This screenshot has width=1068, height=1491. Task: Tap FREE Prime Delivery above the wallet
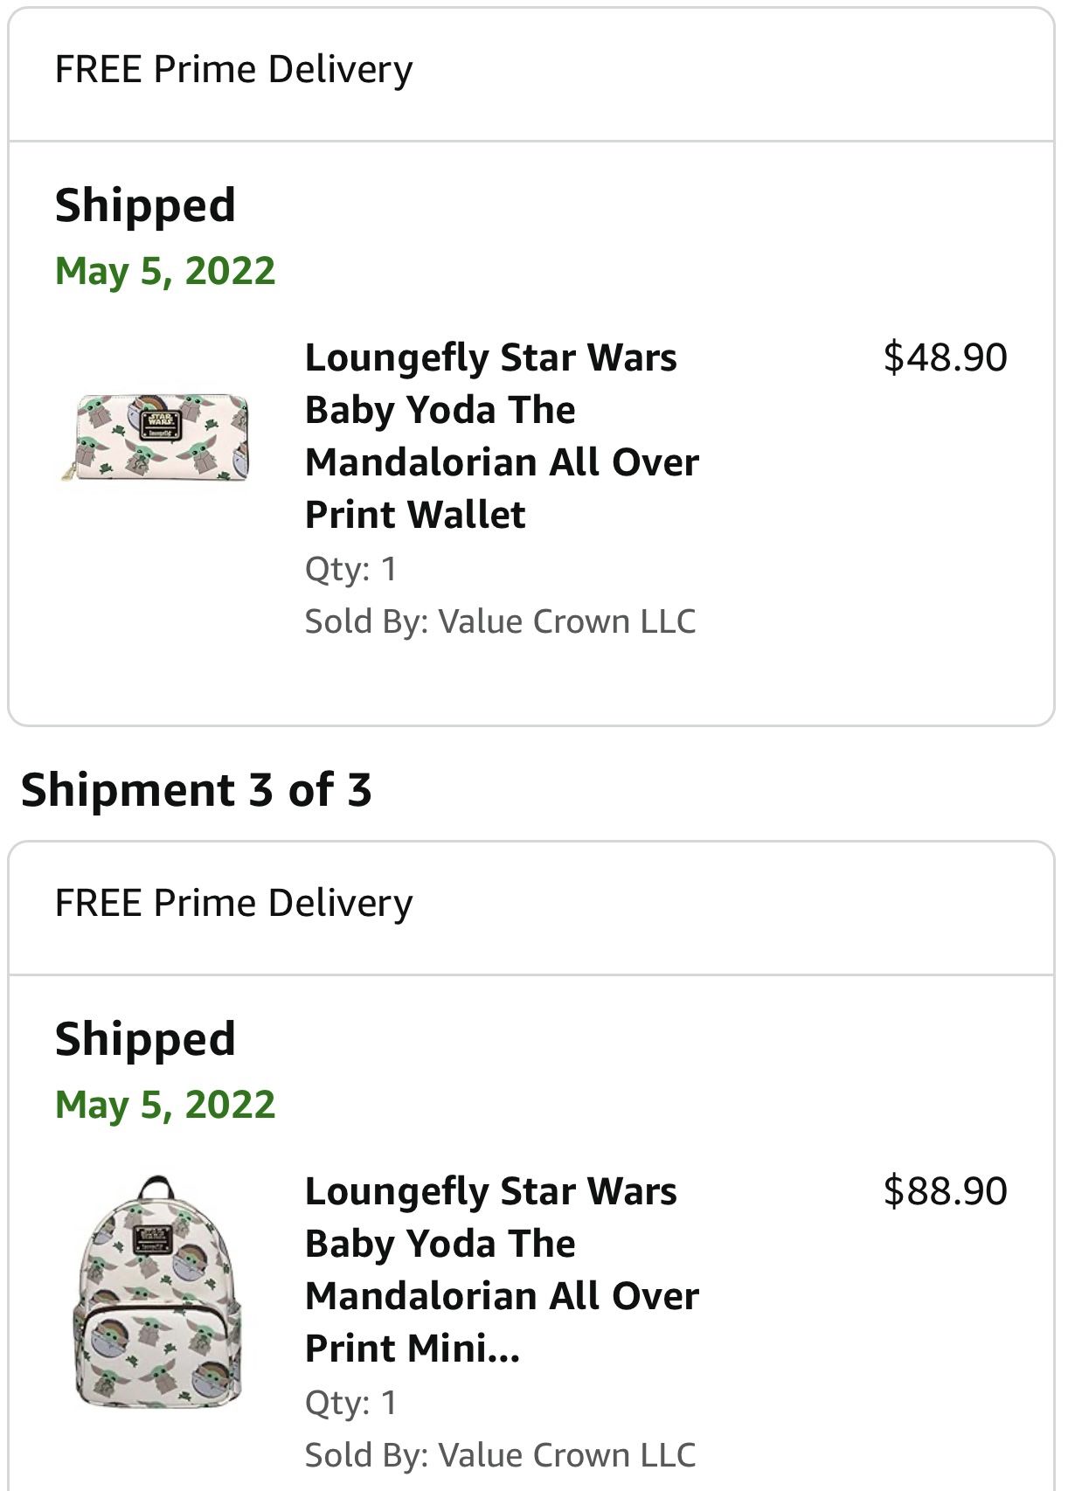pos(233,69)
